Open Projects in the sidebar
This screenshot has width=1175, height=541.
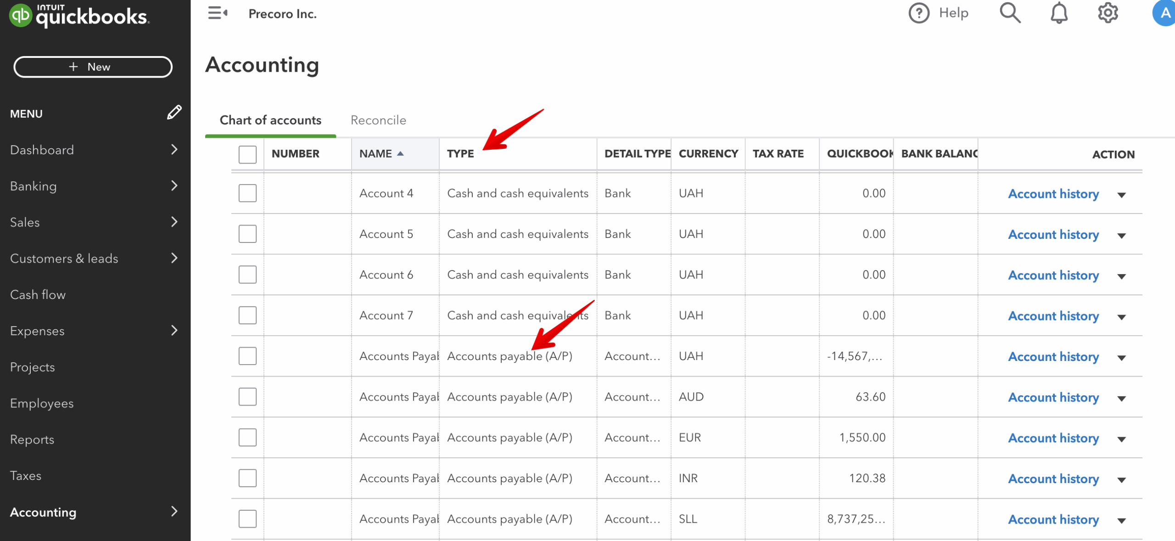pos(32,367)
